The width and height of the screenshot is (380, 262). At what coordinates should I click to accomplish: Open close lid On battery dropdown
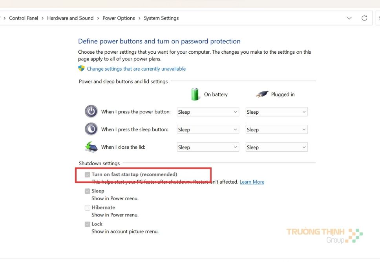pyautogui.click(x=208, y=147)
